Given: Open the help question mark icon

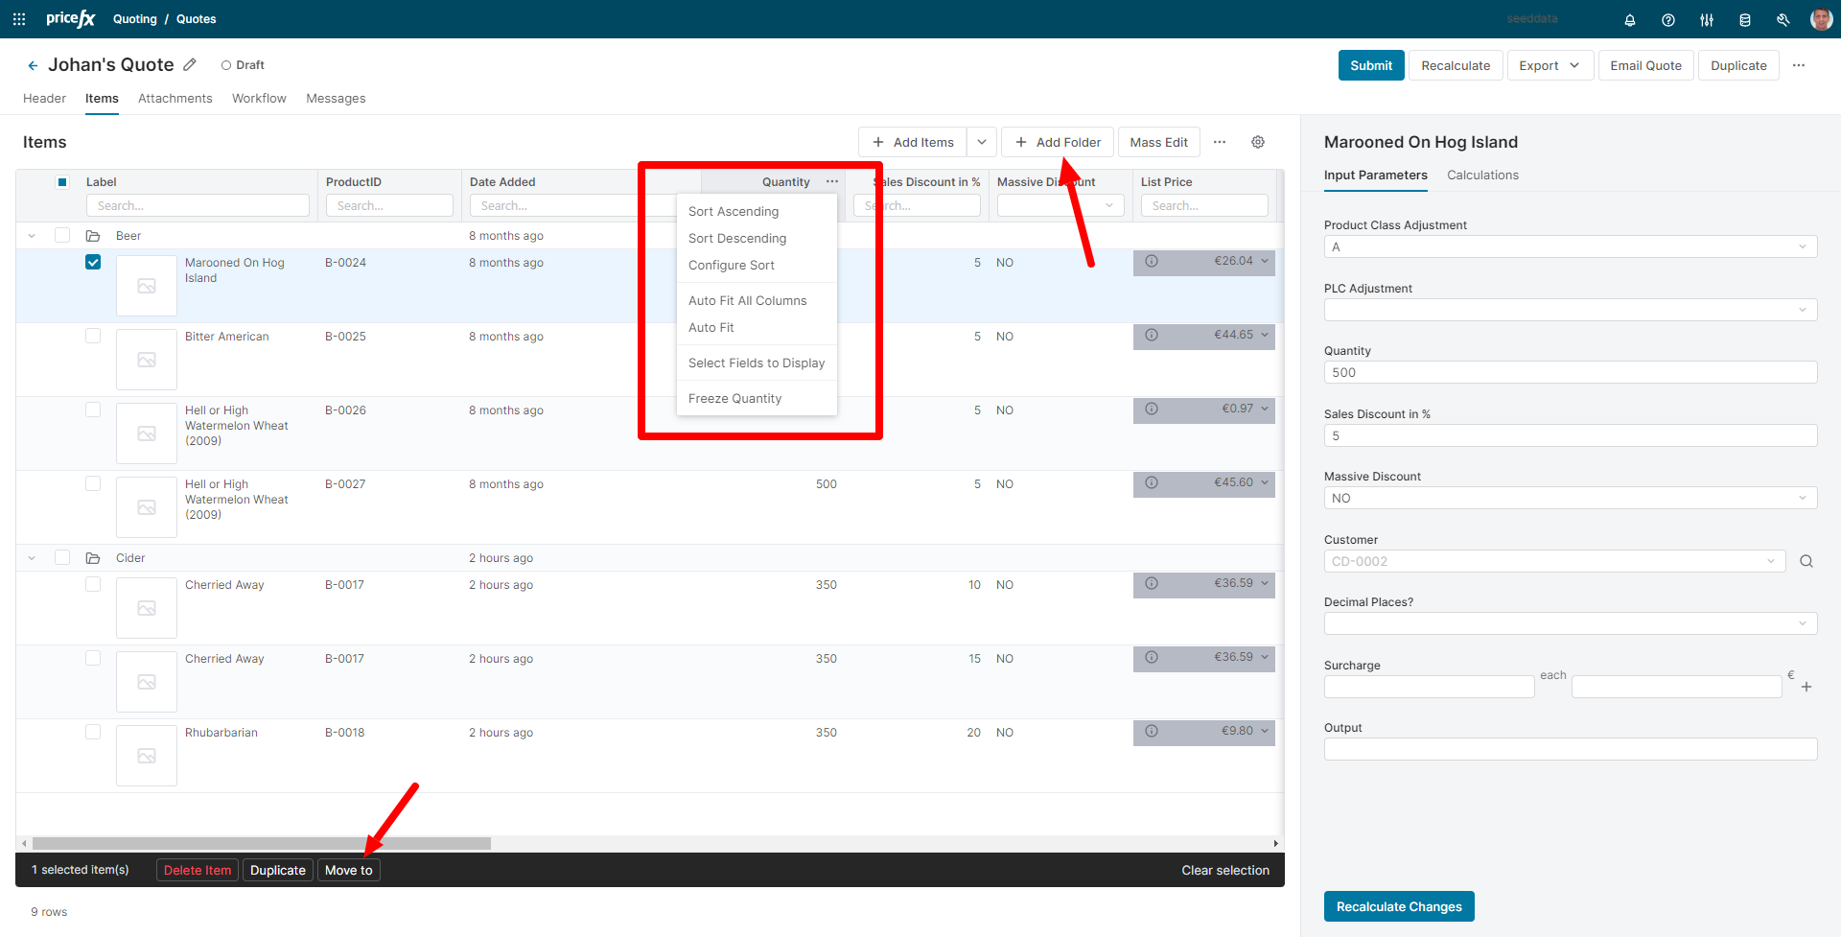Looking at the screenshot, I should coord(1668,20).
